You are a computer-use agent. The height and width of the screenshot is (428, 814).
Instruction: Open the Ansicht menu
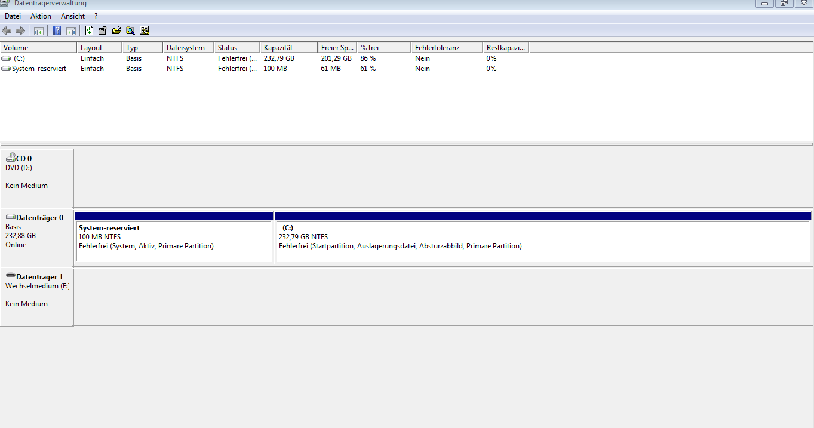73,16
